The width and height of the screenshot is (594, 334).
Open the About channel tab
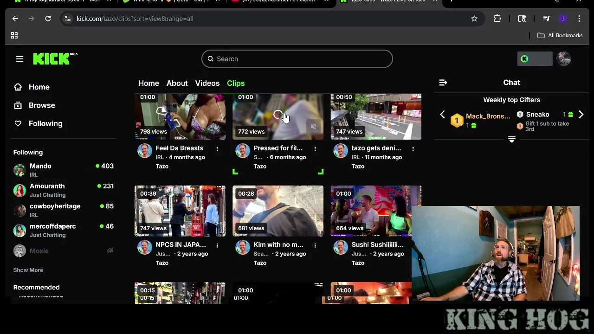177,83
